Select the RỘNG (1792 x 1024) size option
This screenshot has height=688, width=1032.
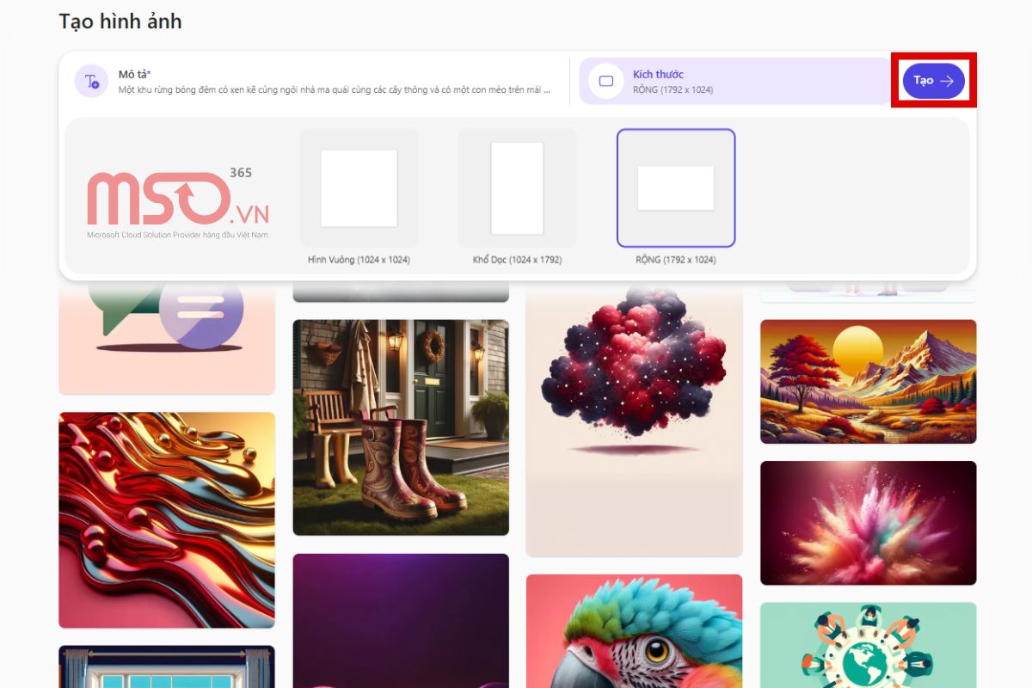pos(676,196)
